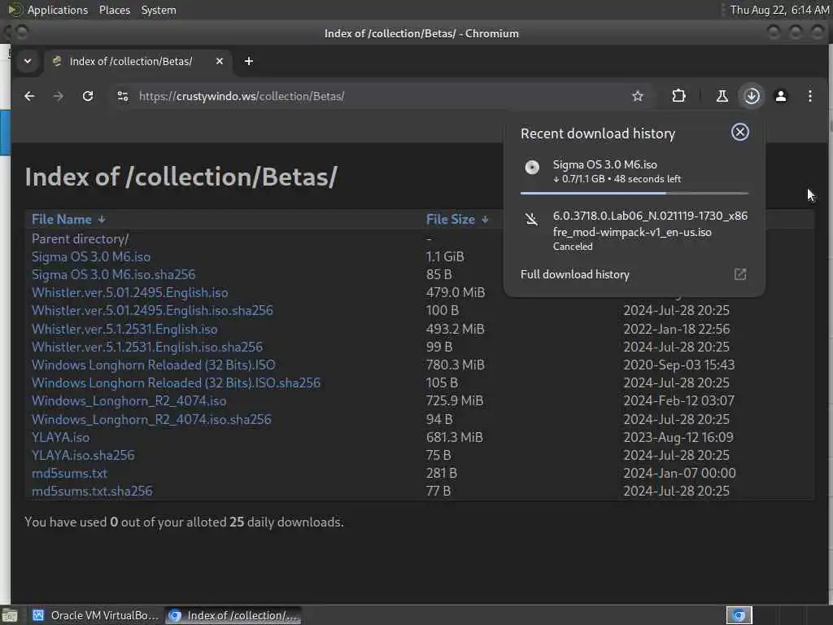
Task: Open the YLAYA.iso link
Action: click(x=60, y=437)
